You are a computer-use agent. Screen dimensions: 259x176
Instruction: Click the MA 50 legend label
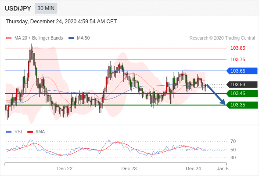(83, 38)
